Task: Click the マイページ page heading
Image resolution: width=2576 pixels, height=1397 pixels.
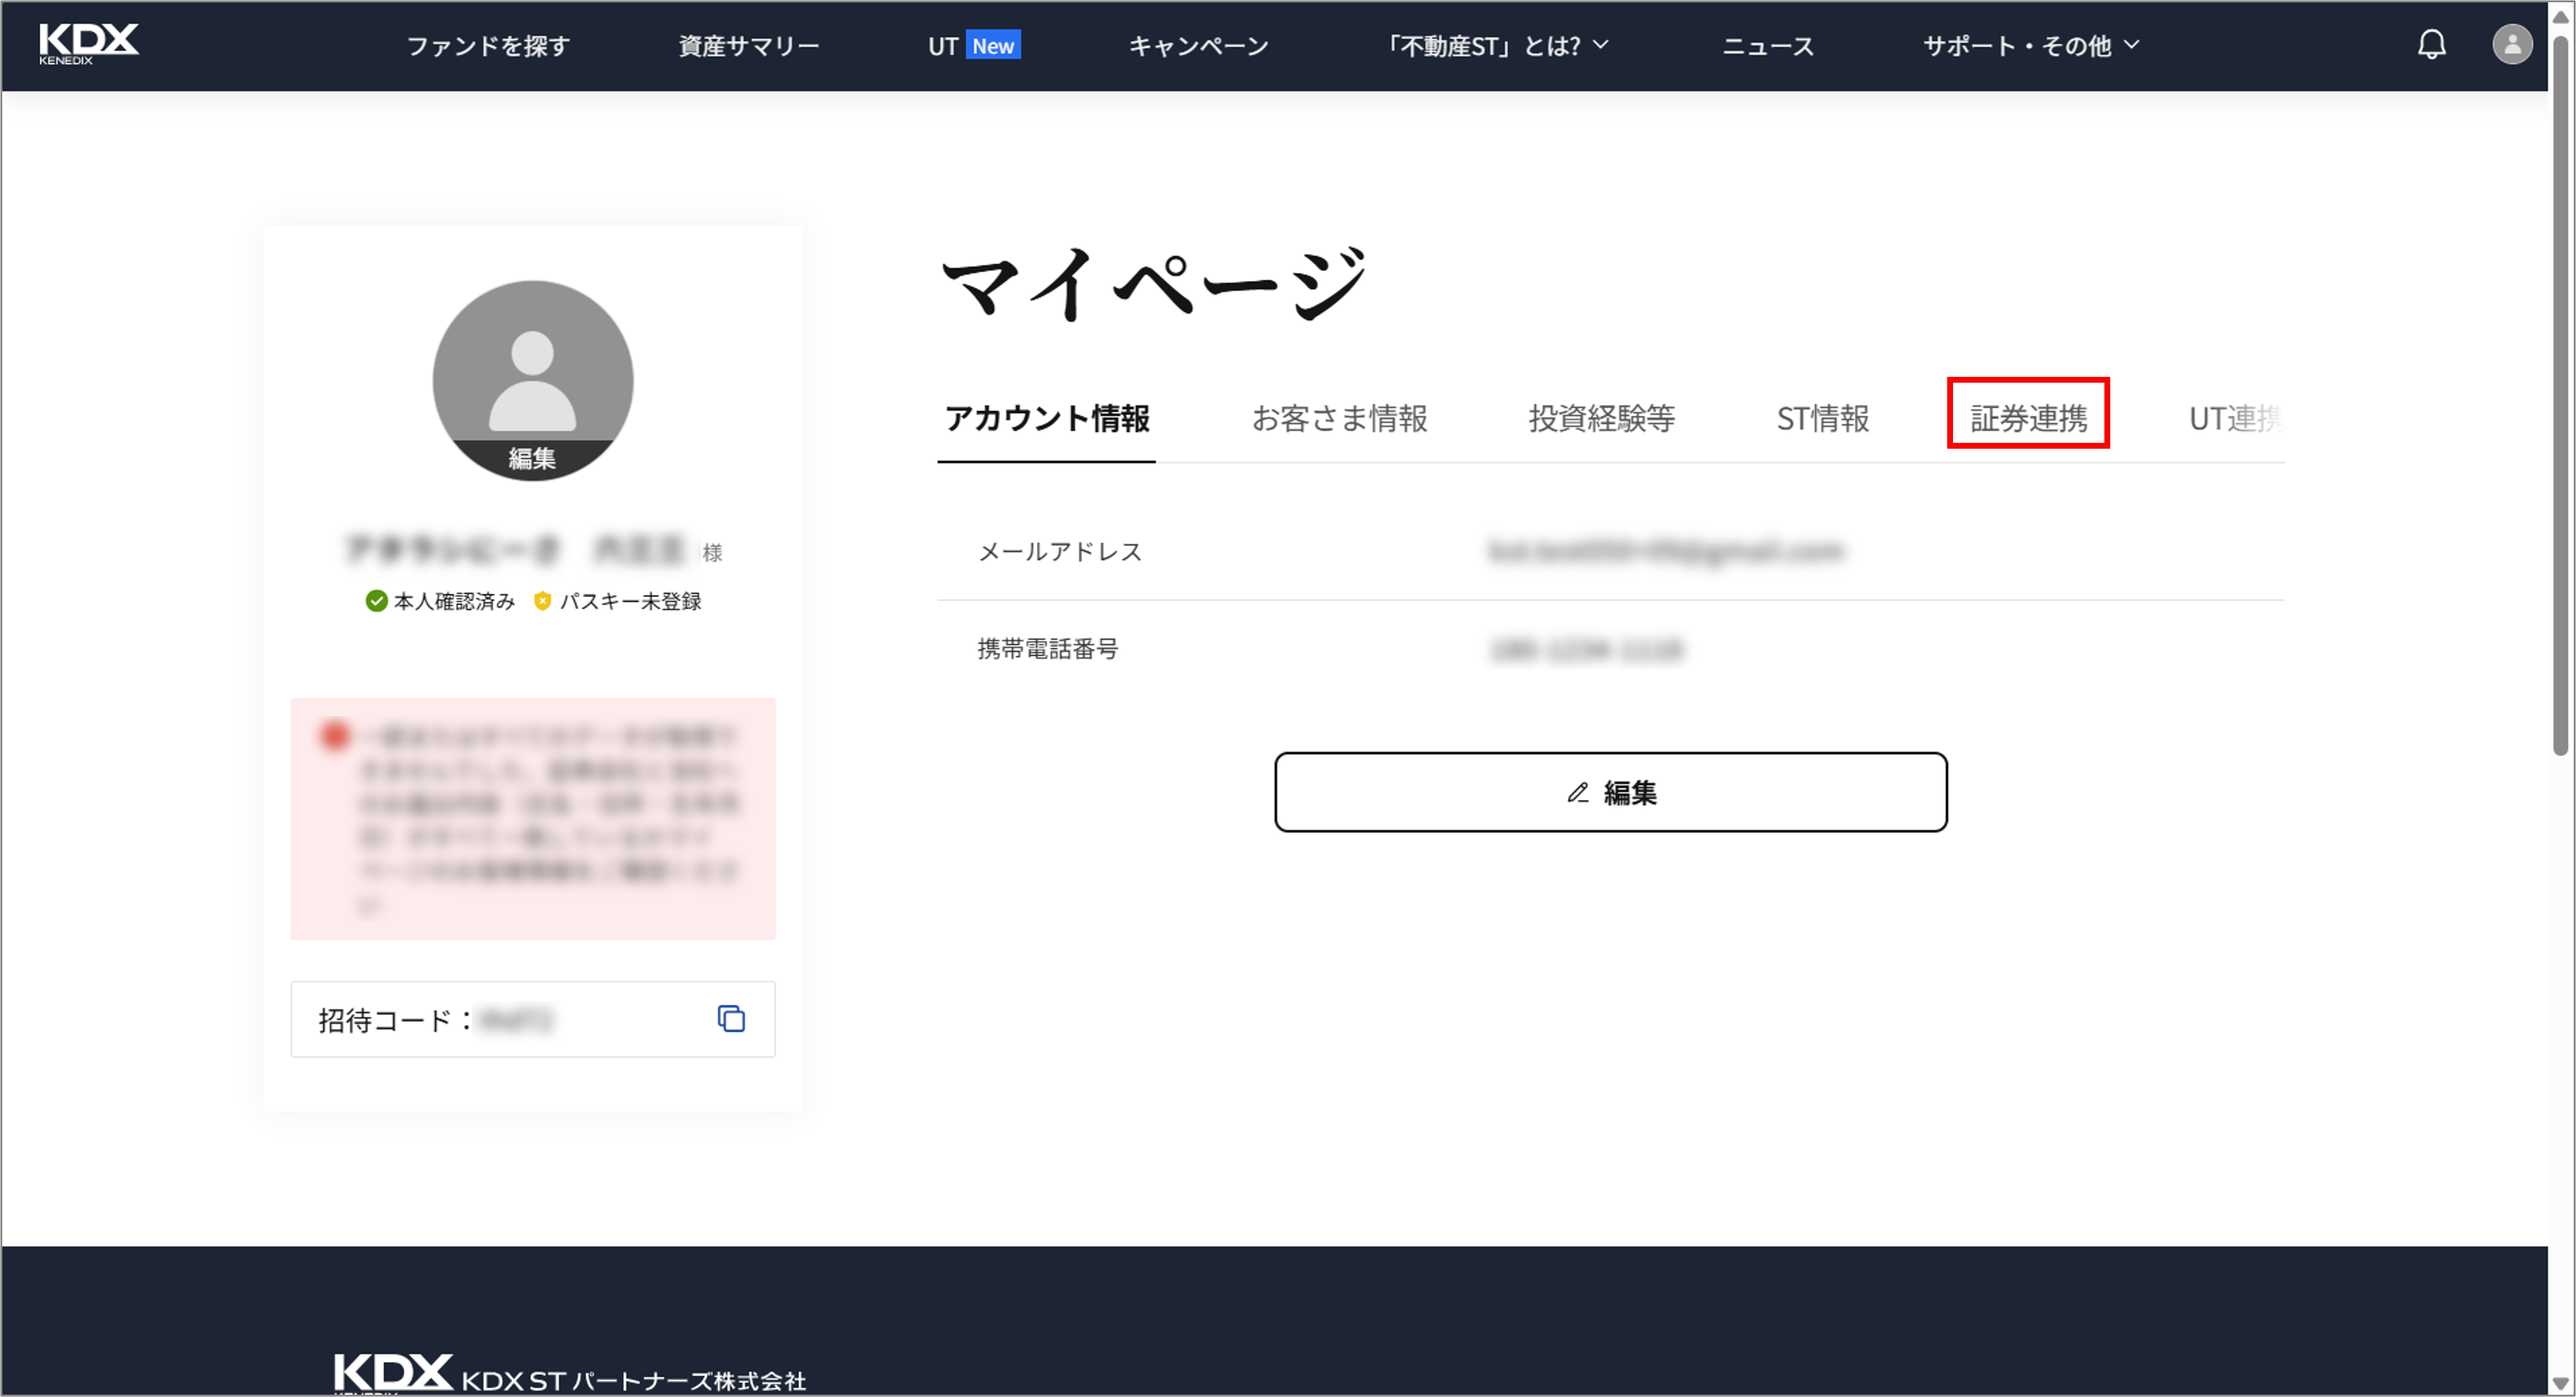Action: point(1153,284)
